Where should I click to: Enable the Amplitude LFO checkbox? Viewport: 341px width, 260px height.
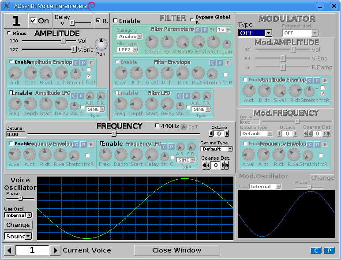[11, 93]
